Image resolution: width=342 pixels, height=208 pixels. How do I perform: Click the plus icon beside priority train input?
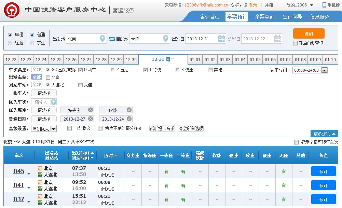point(54,102)
